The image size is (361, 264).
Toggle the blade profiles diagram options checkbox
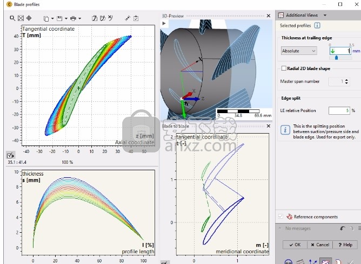pos(10,155)
